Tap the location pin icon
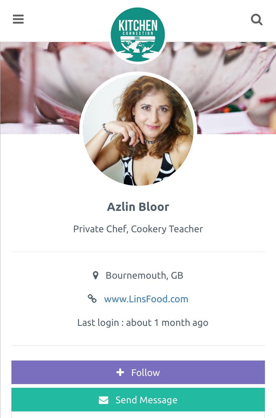The height and width of the screenshot is (418, 276). (x=95, y=275)
